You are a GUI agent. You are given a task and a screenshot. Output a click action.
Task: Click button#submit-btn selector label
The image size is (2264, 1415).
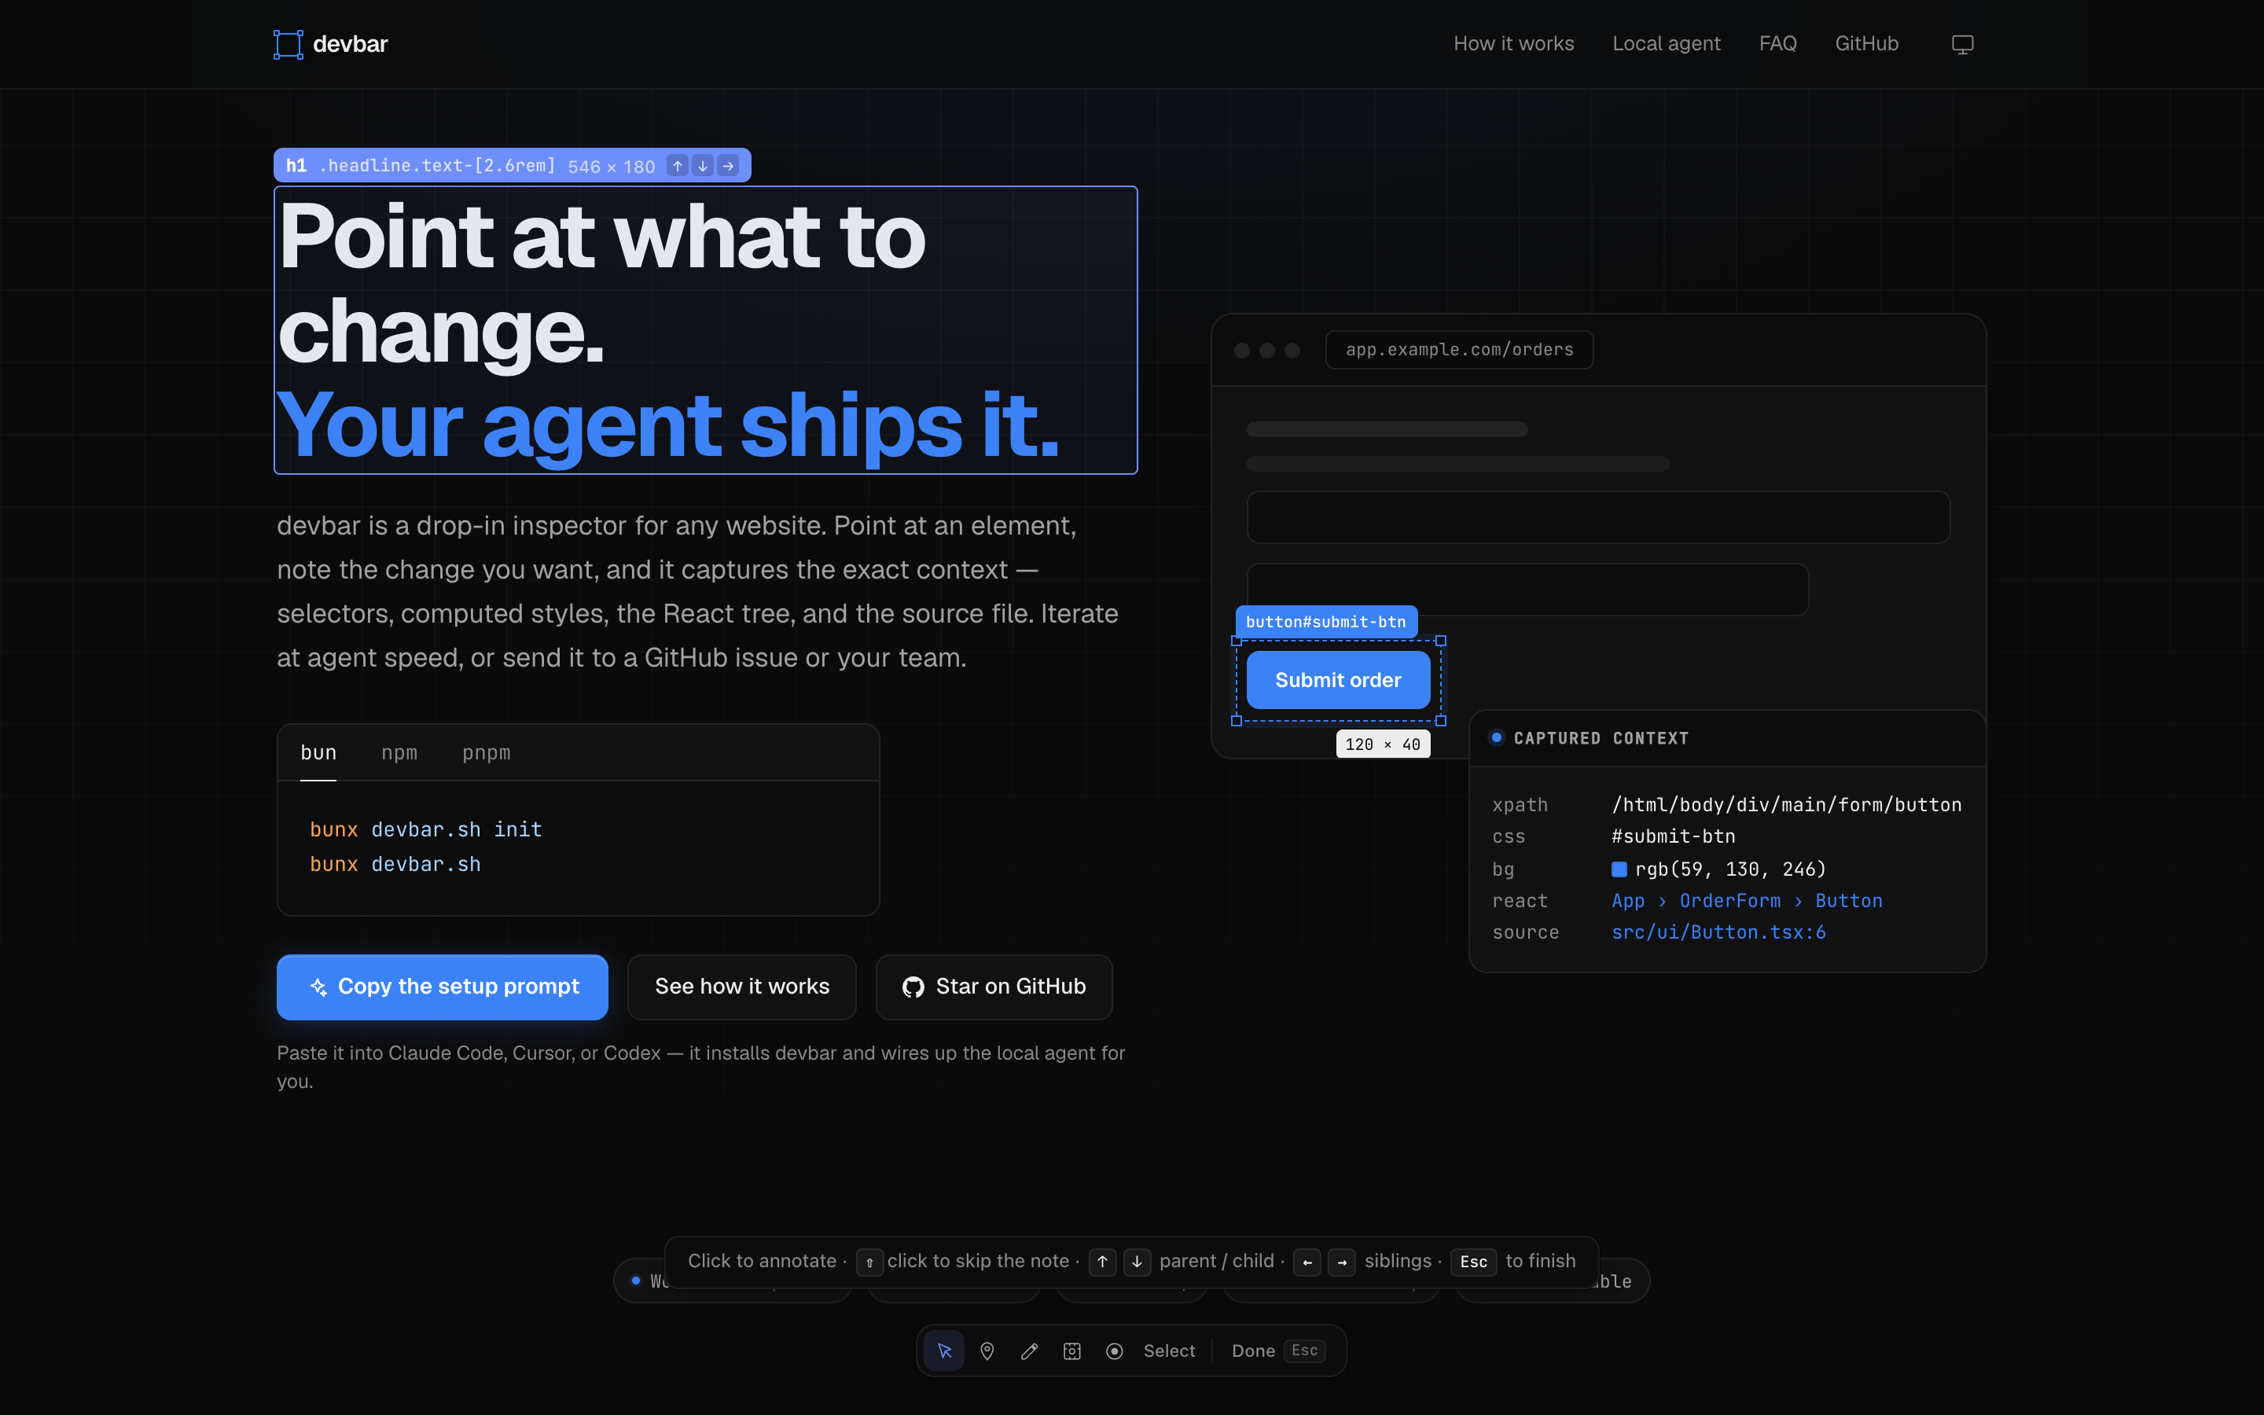[x=1325, y=623]
